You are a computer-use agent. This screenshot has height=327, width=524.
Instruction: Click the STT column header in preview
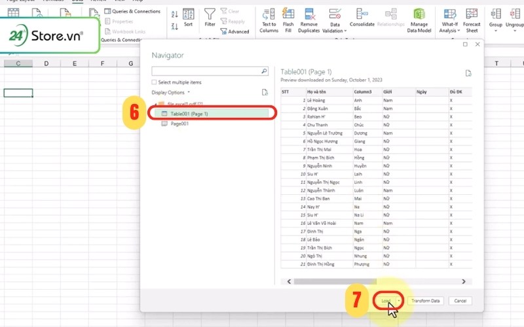coord(293,92)
